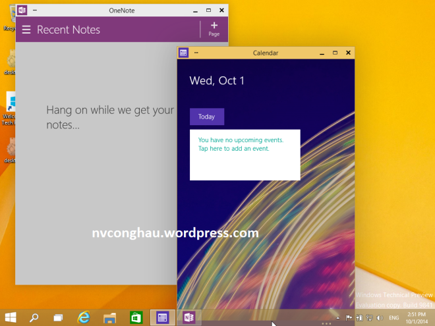Screen dimensions: 435x326
Task: Show hidden system tray icons
Action: click(337, 318)
